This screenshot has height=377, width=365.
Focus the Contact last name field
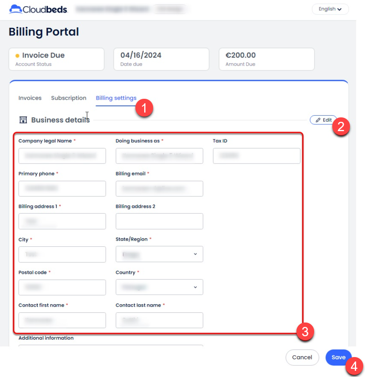tap(159, 320)
